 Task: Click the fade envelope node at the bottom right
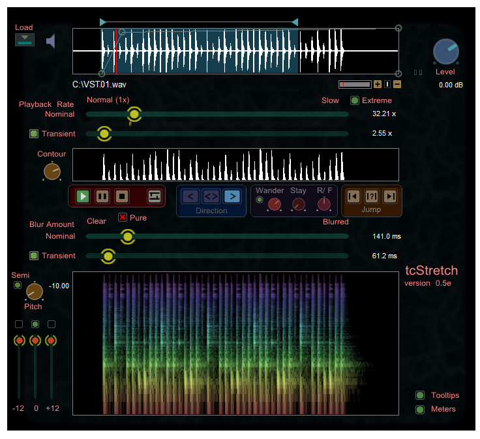(398, 74)
